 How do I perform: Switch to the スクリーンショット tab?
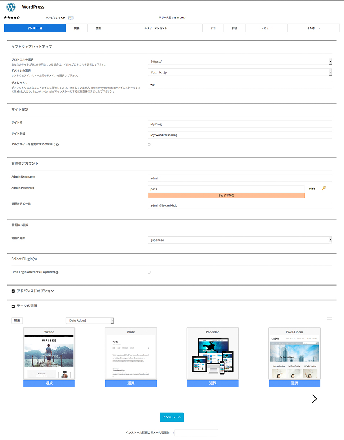click(156, 28)
